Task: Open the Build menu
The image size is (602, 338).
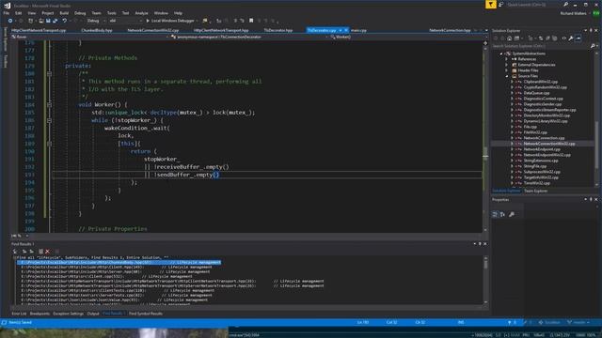Action: point(64,13)
